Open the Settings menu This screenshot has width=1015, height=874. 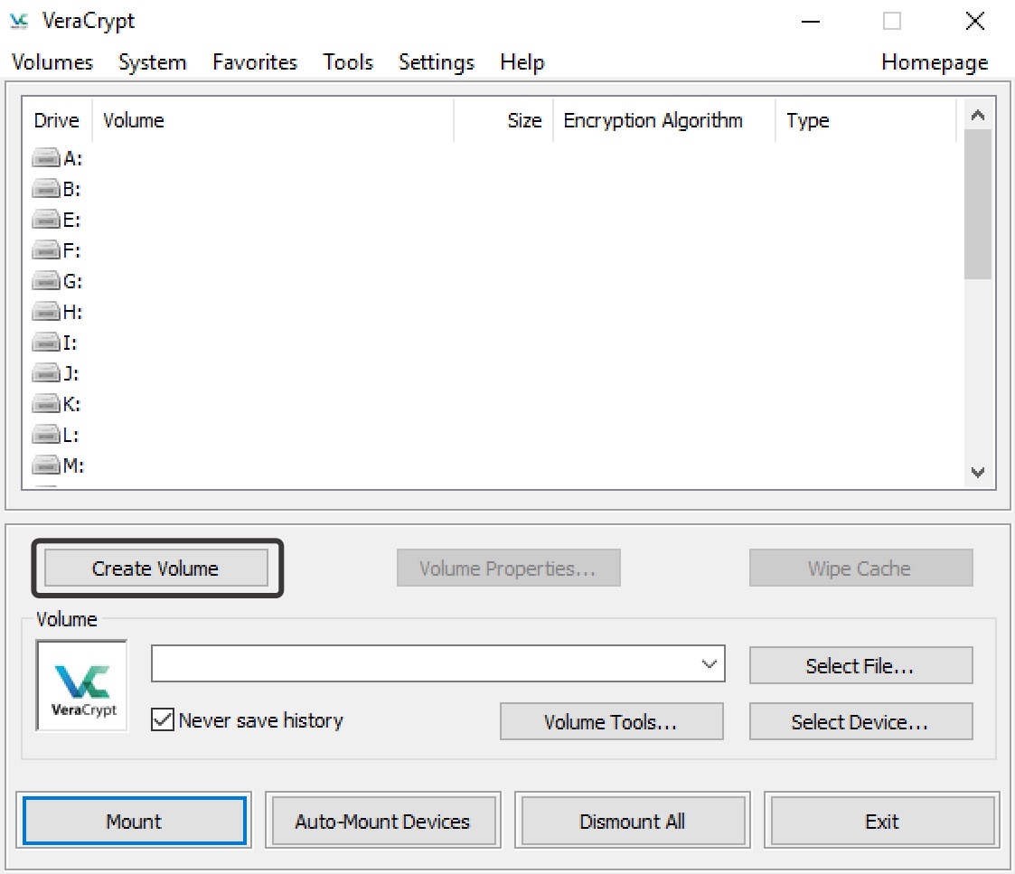(437, 62)
